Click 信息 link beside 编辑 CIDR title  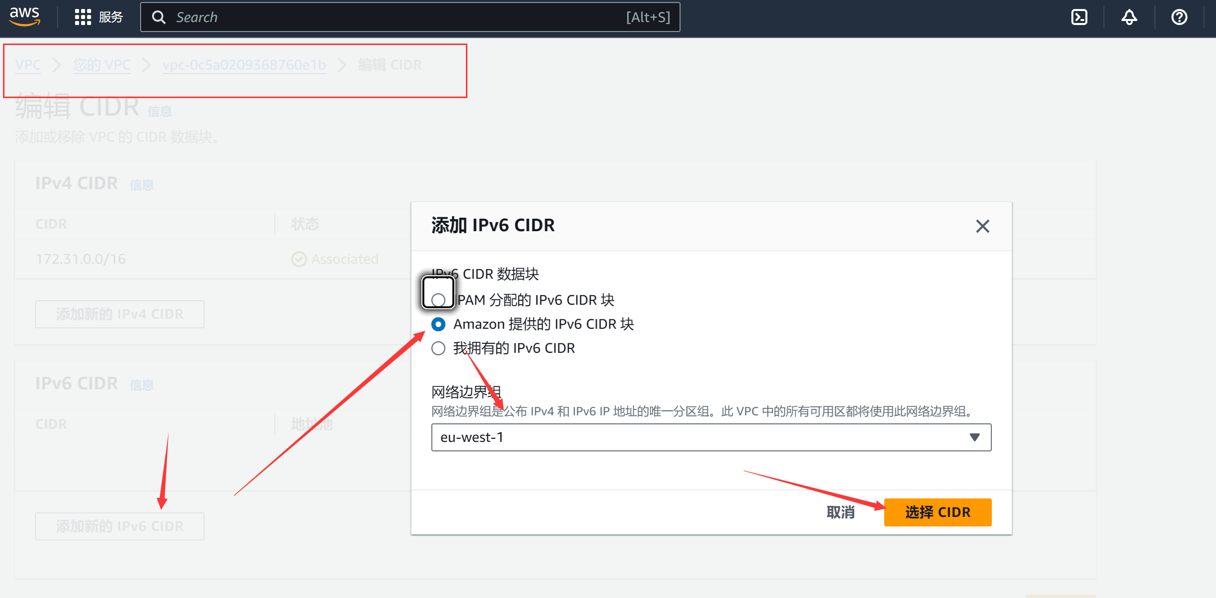160,112
